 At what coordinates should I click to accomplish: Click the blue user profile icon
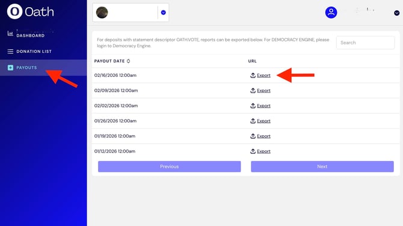coord(331,13)
